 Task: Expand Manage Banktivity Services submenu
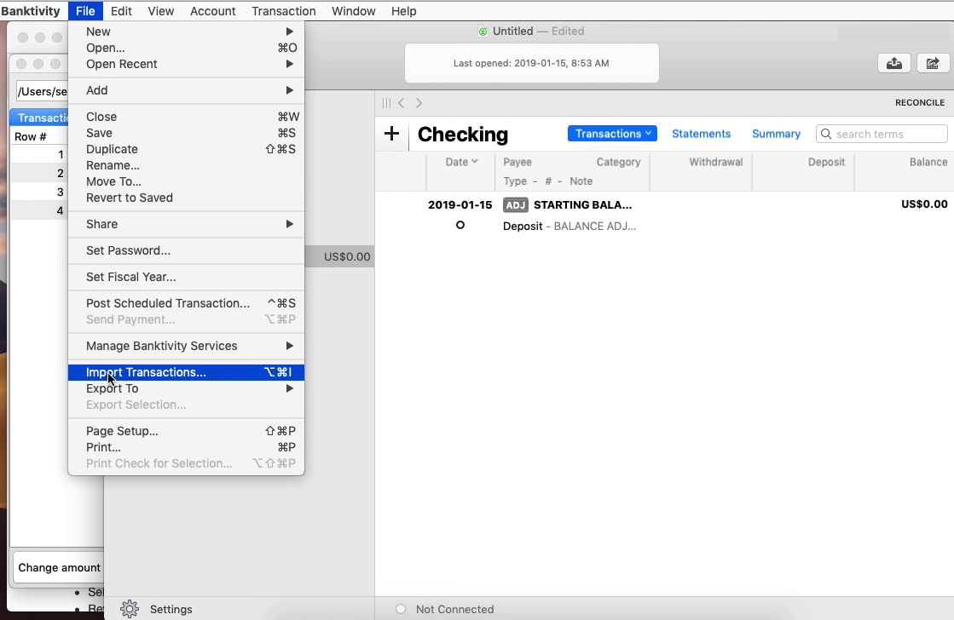tap(186, 346)
